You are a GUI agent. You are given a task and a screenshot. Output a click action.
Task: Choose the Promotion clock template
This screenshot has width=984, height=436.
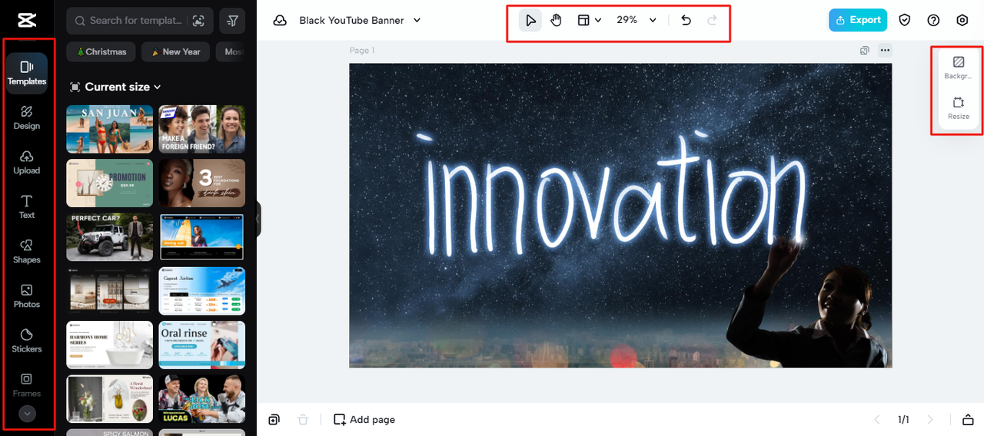pyautogui.click(x=110, y=183)
